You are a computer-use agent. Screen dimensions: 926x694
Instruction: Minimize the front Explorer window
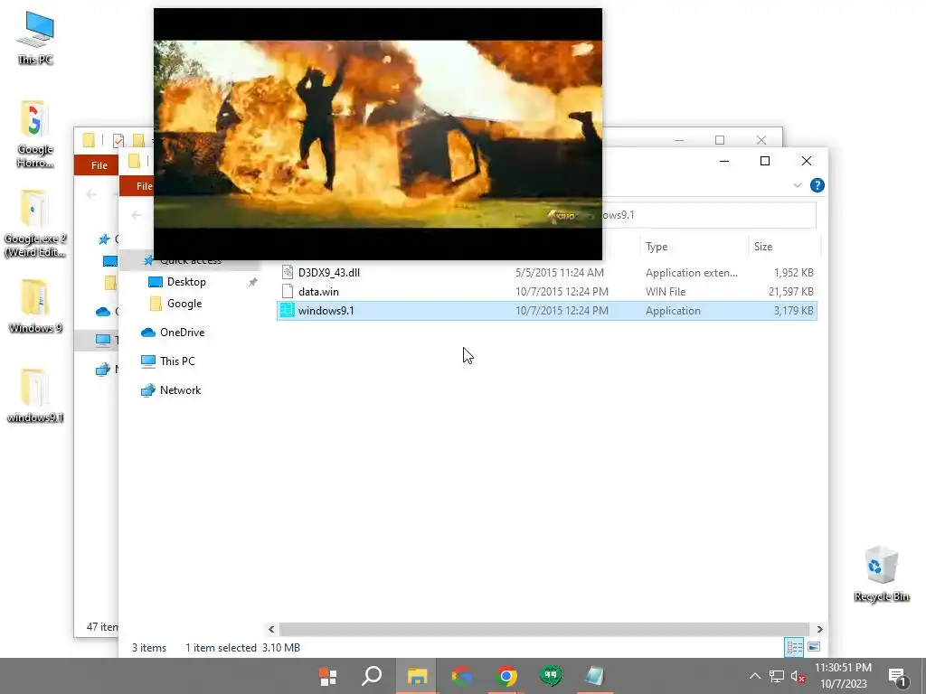[x=724, y=161]
